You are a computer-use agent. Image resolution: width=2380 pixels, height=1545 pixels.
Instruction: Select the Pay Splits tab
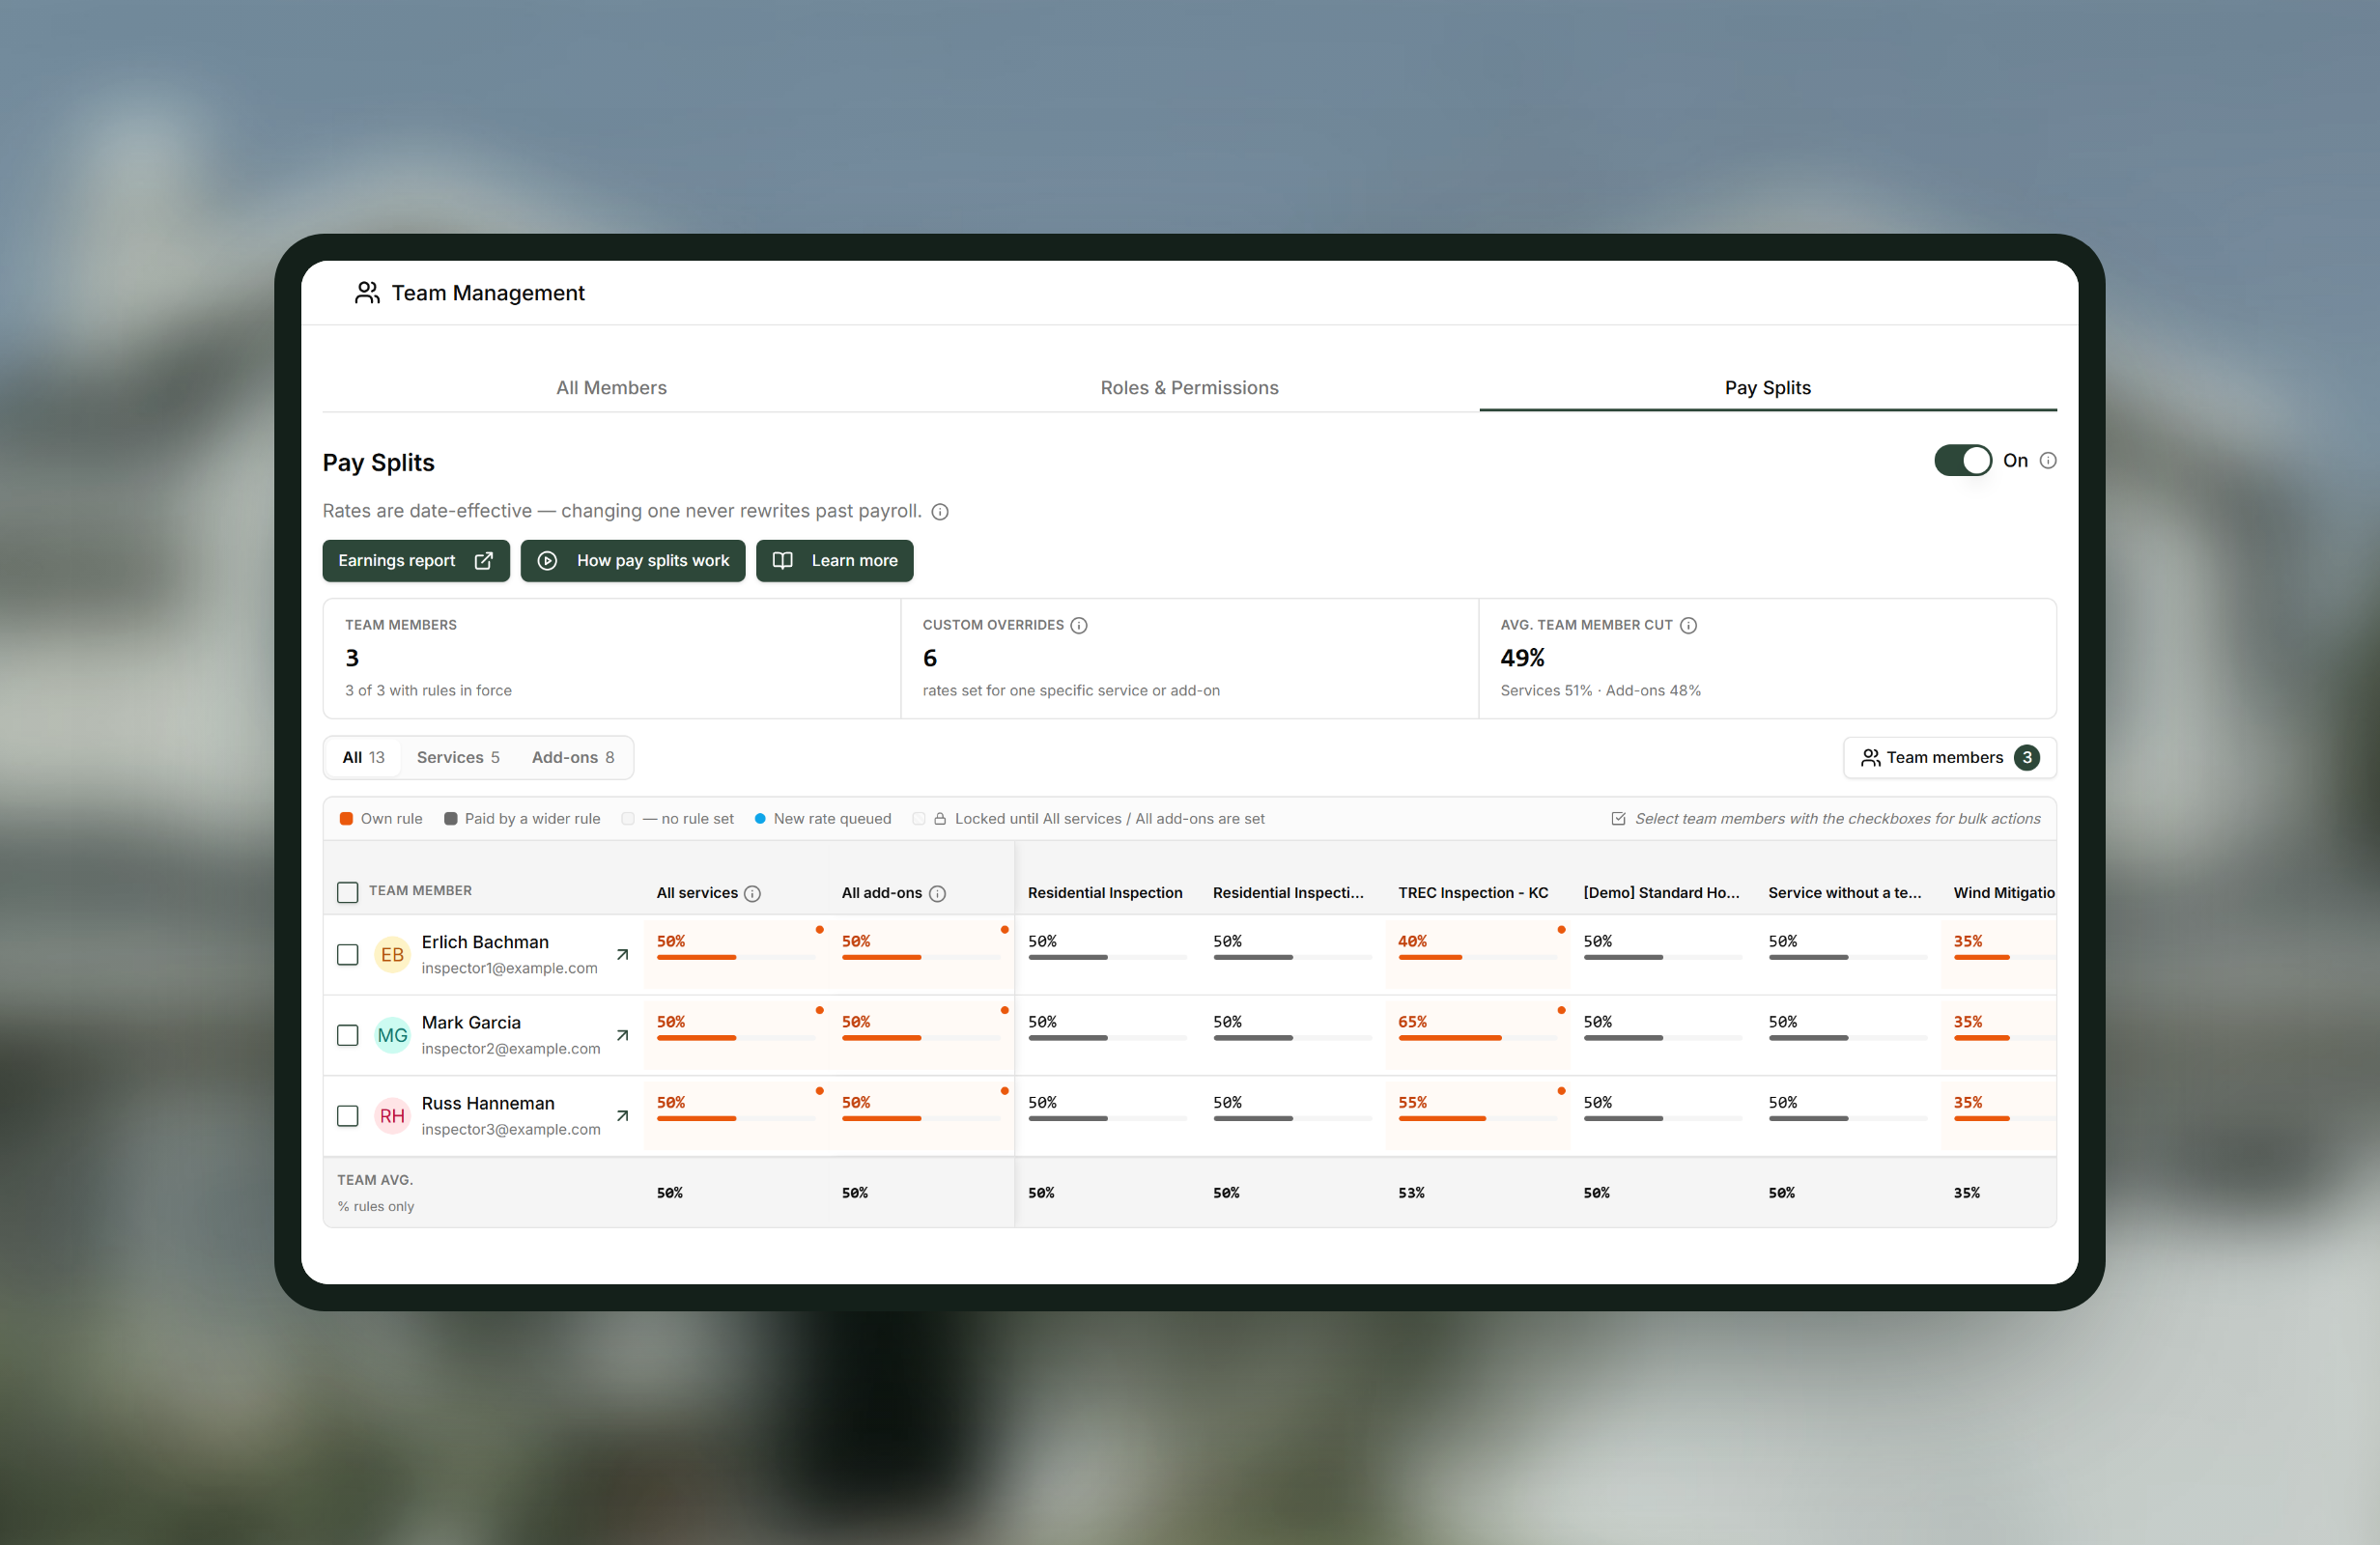[x=1767, y=387]
